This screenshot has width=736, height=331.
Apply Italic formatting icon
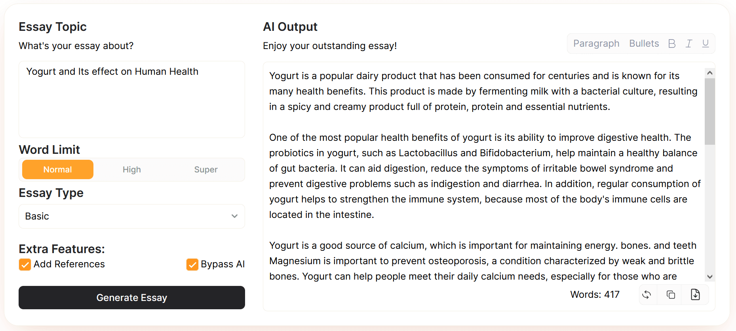(689, 44)
